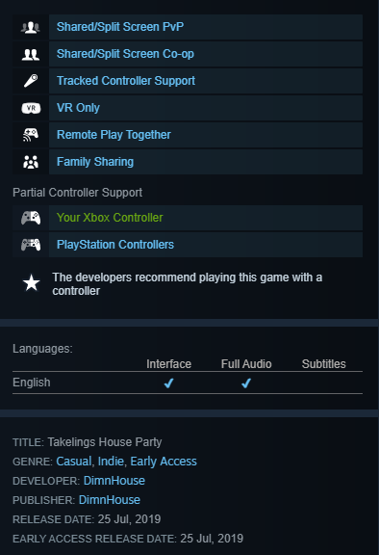Click the white star recommendation icon
Screen dimensions: 379x555
click(31, 283)
